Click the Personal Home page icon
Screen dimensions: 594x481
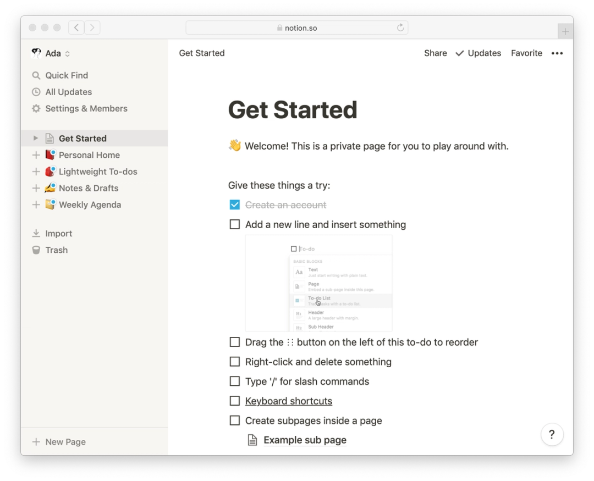pos(50,155)
